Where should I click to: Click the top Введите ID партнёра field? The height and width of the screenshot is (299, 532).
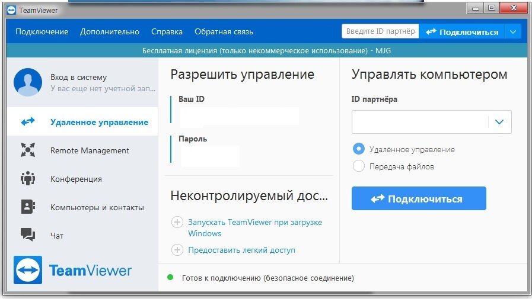(x=380, y=31)
